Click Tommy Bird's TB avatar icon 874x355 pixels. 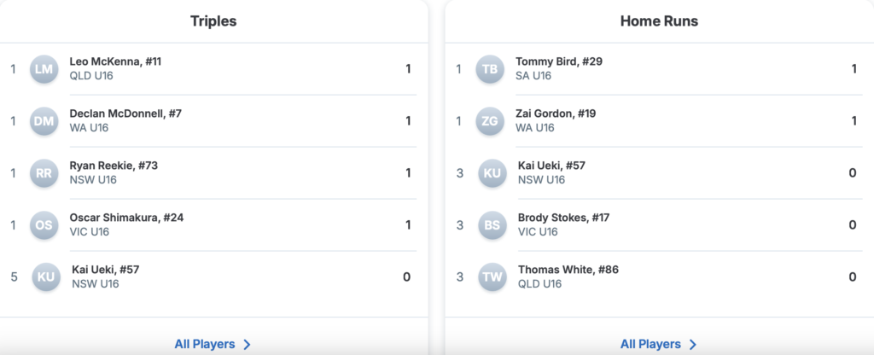tap(490, 69)
